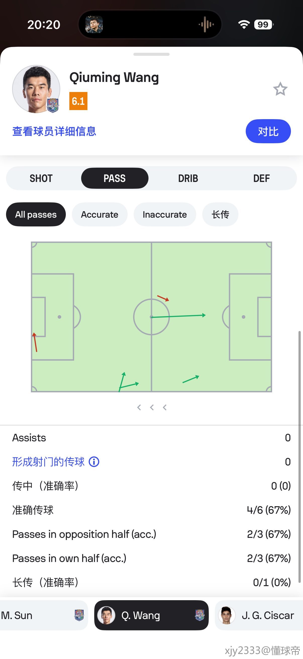Switch to the SHOT tab
This screenshot has width=303, height=659.
coord(41,178)
